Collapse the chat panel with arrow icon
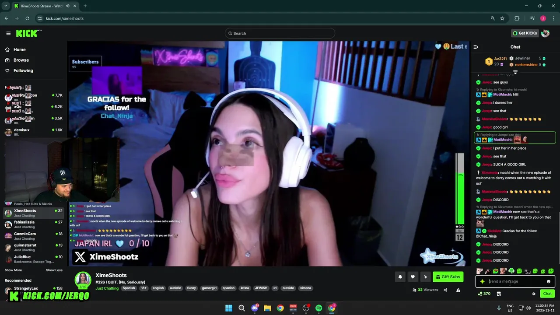The height and width of the screenshot is (315, 560). click(476, 47)
